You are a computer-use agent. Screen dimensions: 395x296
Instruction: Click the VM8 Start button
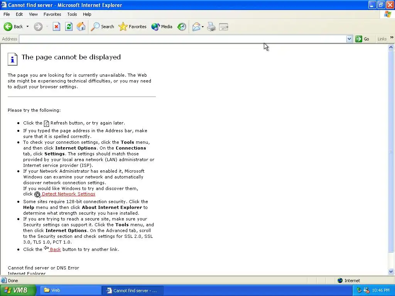(18, 290)
